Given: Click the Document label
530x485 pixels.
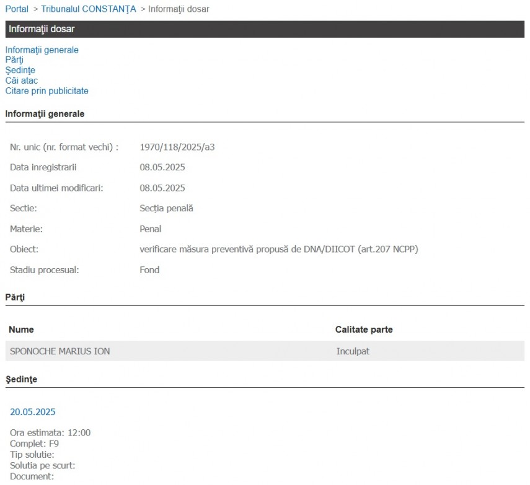Looking at the screenshot, I should 32,476.
